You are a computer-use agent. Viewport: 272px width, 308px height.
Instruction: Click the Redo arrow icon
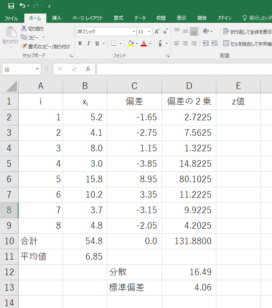pos(36,6)
